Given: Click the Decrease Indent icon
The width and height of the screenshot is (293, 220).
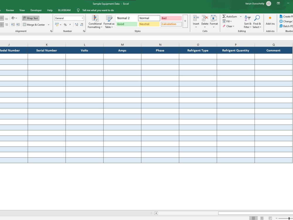Looking at the screenshot, I should click(x=13, y=25).
